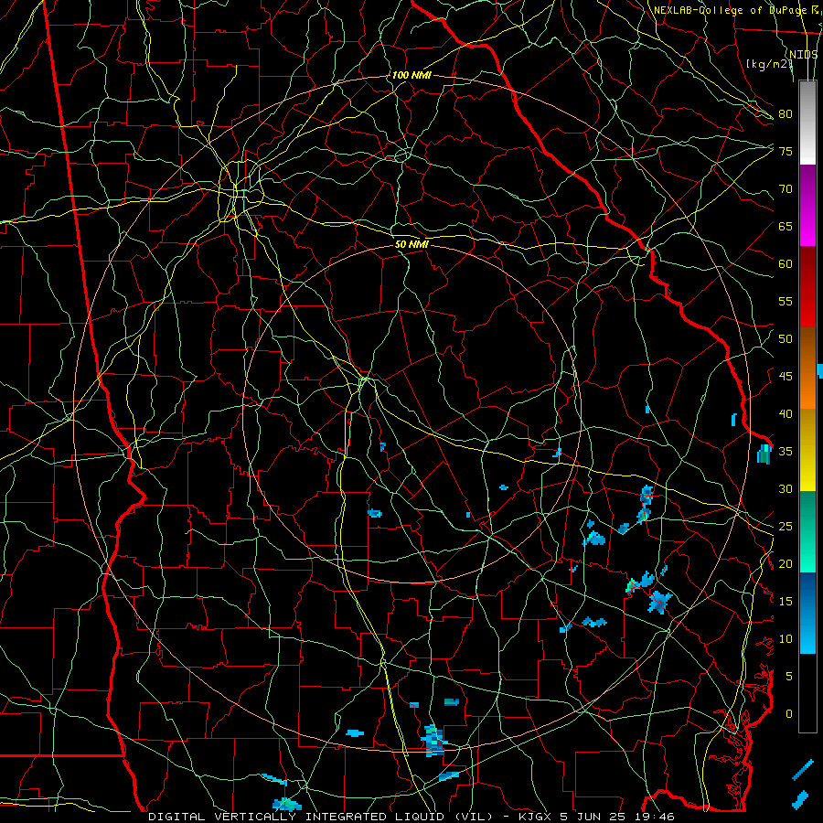Image resolution: width=823 pixels, height=823 pixels.
Task: Click the NIDS label above the scale
Action: coord(804,54)
